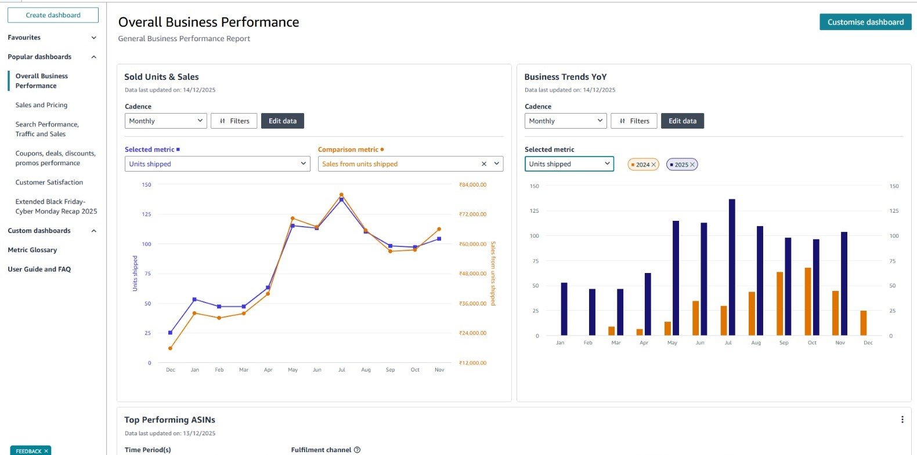Open the three-dot menu for Top Performing ASINs
This screenshot has height=455, width=917.
[x=902, y=420]
